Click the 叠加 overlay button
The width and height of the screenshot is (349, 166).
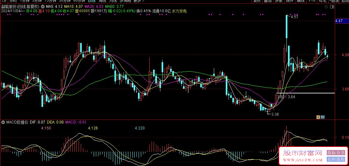(x=268, y=1)
